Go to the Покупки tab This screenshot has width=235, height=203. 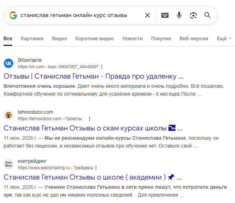(x=161, y=38)
